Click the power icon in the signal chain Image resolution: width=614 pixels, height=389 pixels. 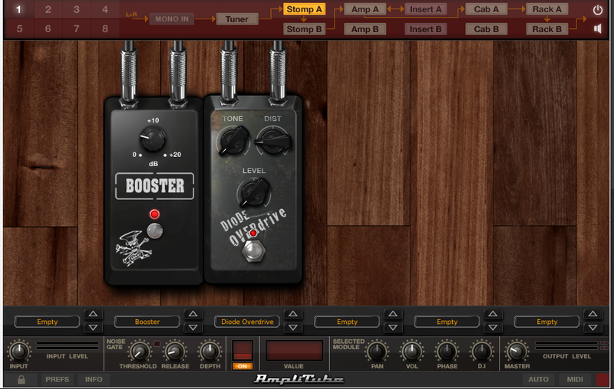coord(598,10)
